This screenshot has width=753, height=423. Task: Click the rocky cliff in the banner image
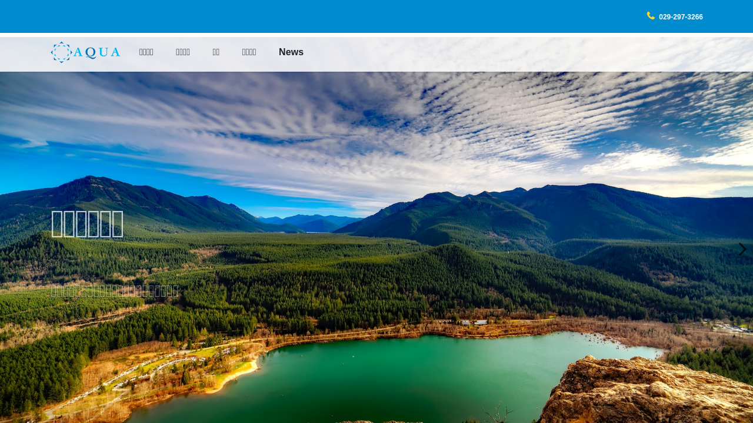click(647, 394)
